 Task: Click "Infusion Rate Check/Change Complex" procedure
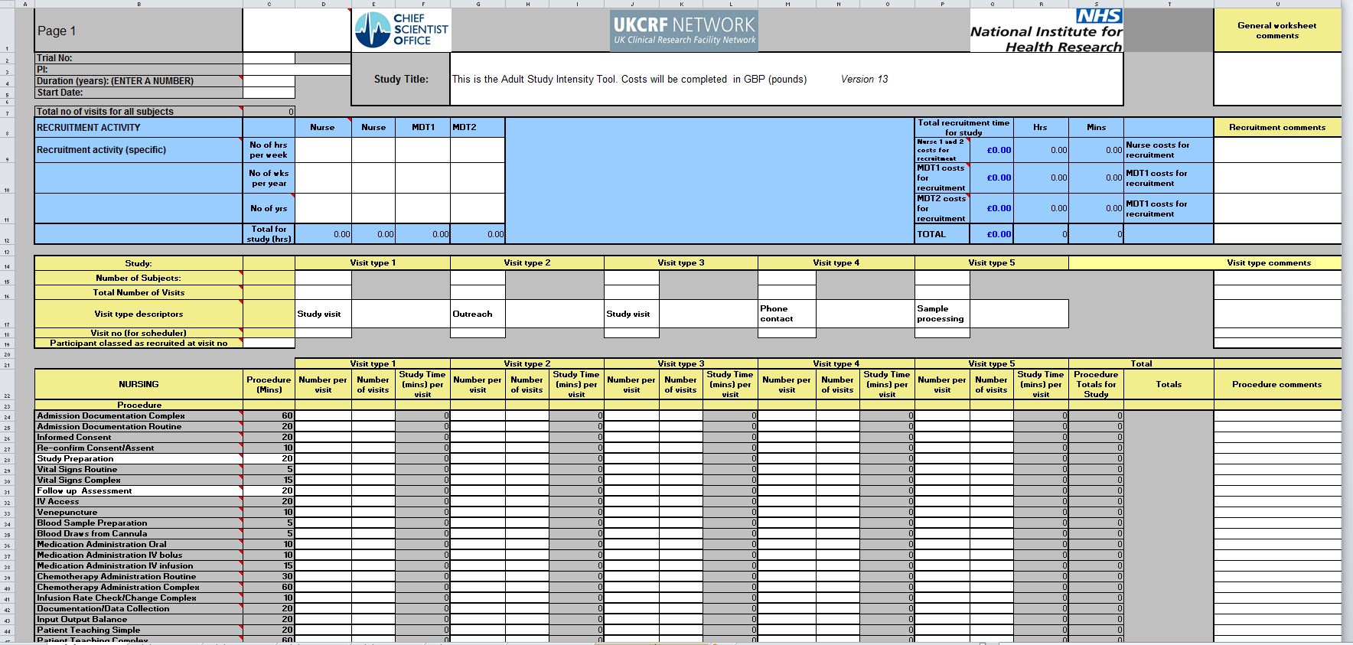pos(139,598)
